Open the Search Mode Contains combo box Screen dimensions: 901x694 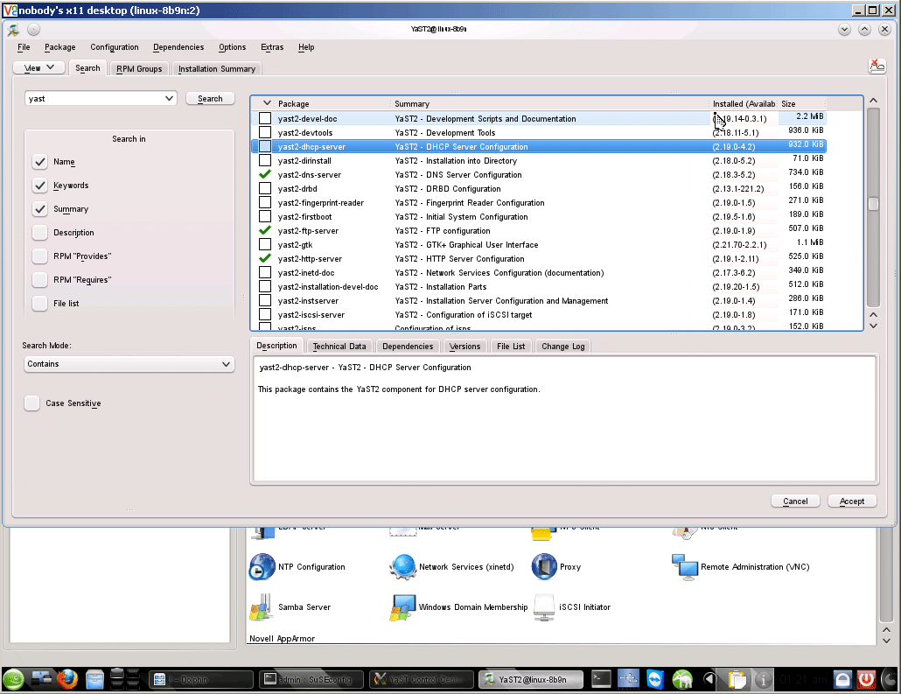pyautogui.click(x=129, y=364)
